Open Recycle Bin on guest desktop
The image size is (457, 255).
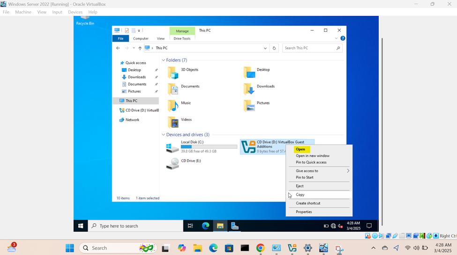85,21
